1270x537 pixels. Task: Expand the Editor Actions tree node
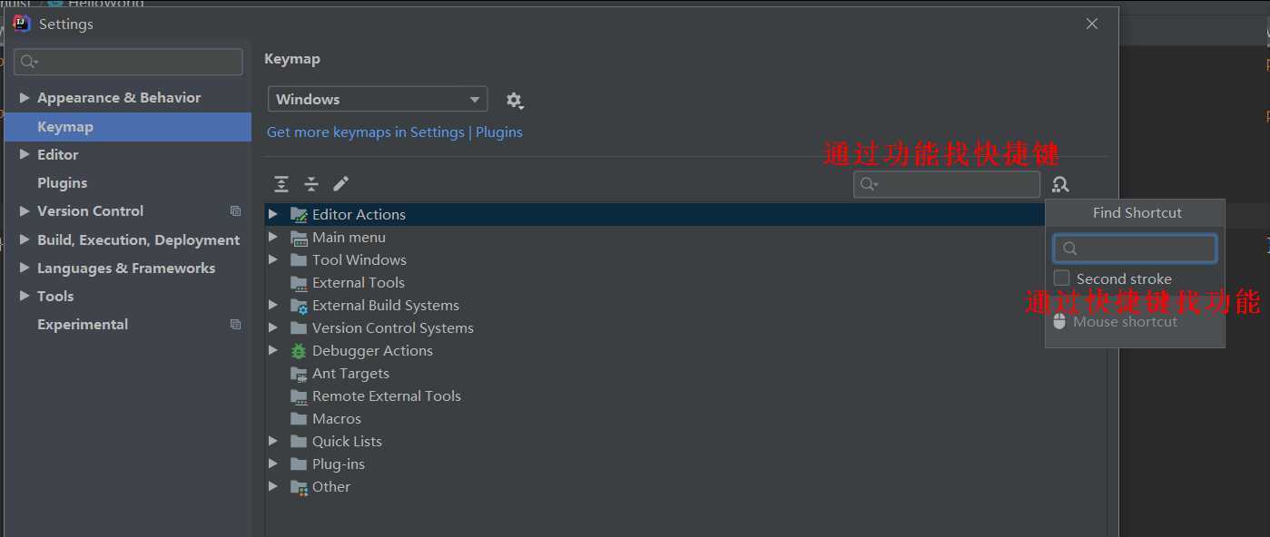tap(273, 214)
